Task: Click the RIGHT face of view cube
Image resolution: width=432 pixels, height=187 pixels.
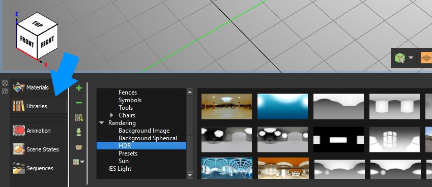Action: click(x=47, y=41)
